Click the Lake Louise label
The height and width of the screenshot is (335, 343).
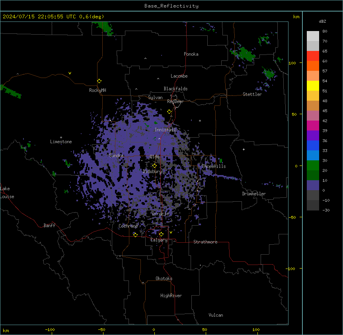tap(7, 193)
